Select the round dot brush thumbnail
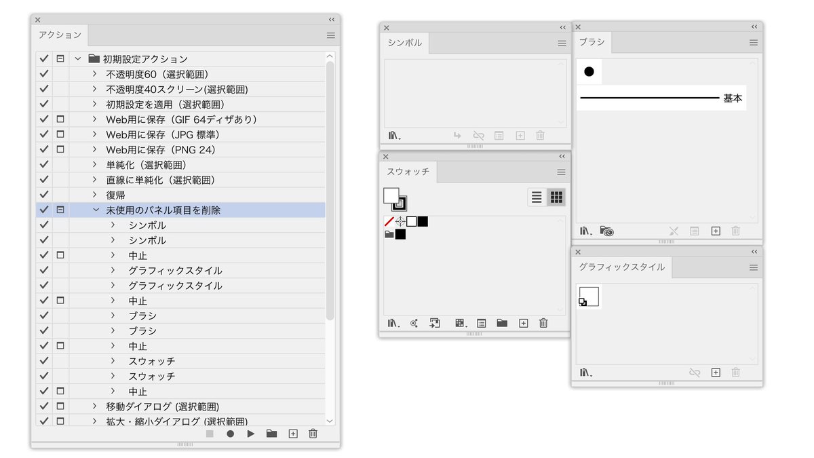Screen dimensions: 814x458 coord(589,71)
